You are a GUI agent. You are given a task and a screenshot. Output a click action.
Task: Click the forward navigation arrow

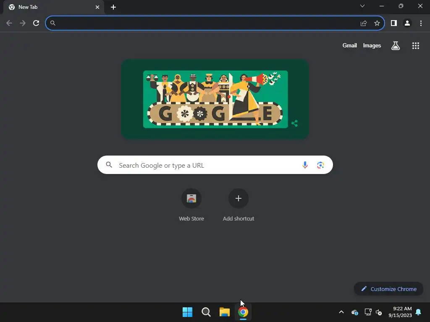(23, 23)
